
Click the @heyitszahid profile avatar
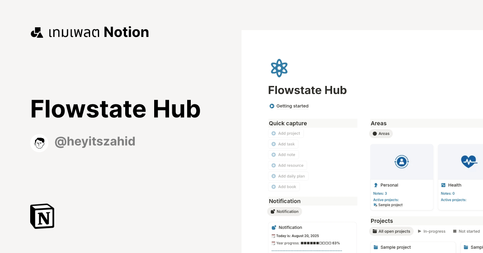[x=39, y=143]
